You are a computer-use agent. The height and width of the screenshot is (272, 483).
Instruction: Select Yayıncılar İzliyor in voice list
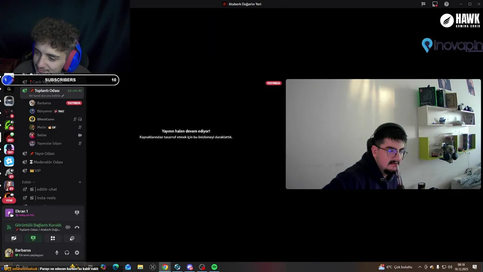click(55, 143)
